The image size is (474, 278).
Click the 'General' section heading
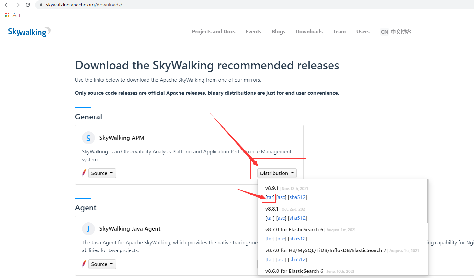(x=88, y=117)
